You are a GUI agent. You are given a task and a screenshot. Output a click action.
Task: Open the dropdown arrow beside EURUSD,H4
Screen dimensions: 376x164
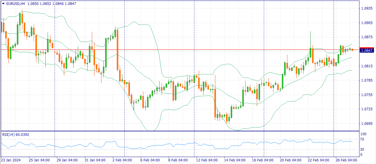click(x=3, y=3)
